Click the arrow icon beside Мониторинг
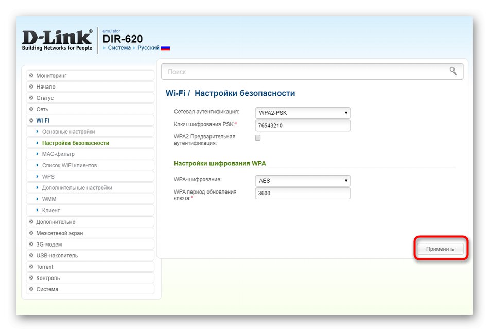Viewport: 489px width, 331px height. click(x=31, y=75)
